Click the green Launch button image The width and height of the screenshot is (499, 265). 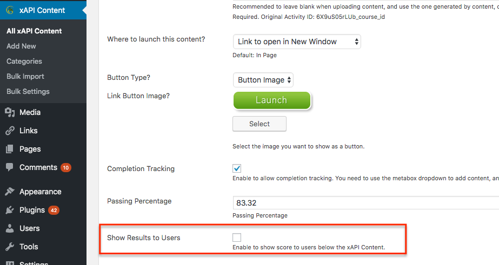pos(272,100)
